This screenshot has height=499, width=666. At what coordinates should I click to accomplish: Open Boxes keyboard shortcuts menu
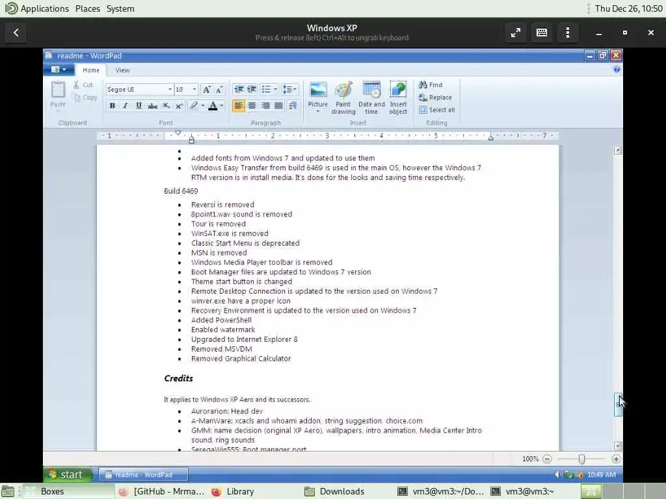click(542, 32)
